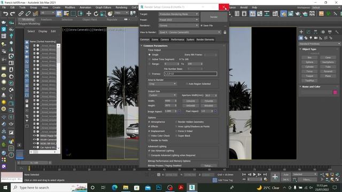Activate the Unlink Selection tool

(28, 14)
